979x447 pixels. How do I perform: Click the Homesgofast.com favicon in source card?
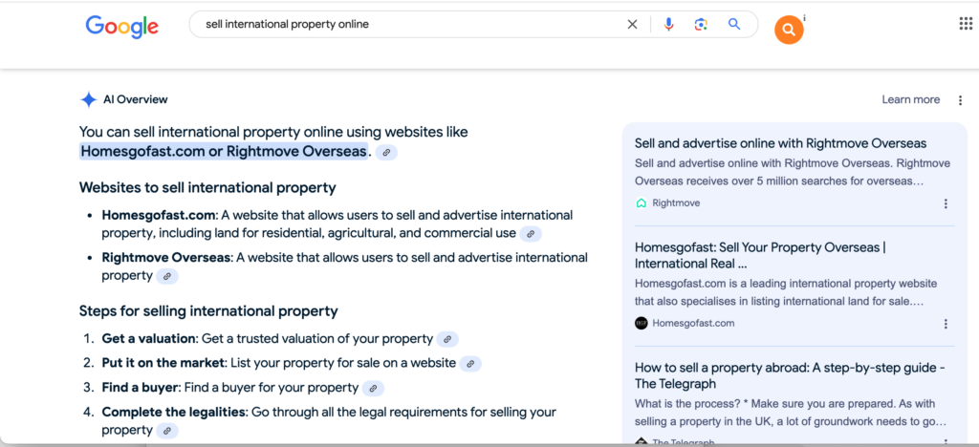tap(642, 323)
